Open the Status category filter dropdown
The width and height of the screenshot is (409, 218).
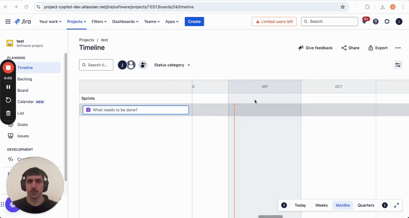pos(172,65)
